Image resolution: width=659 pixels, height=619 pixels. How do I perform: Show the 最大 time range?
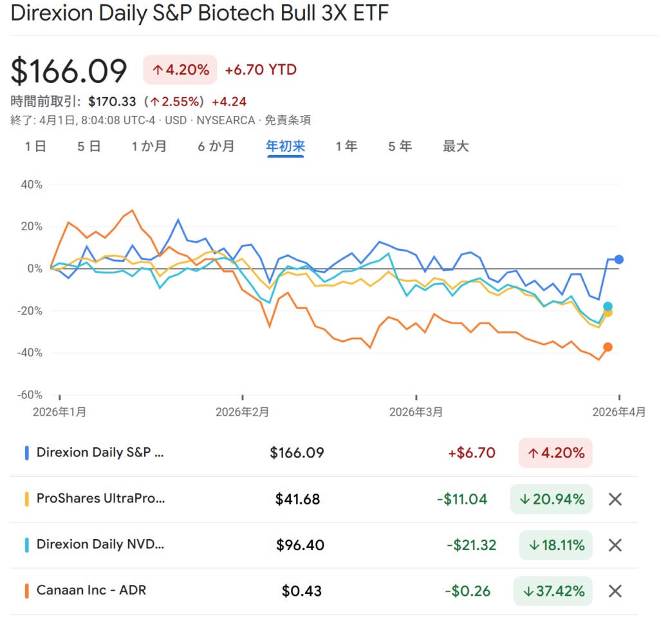click(x=456, y=147)
